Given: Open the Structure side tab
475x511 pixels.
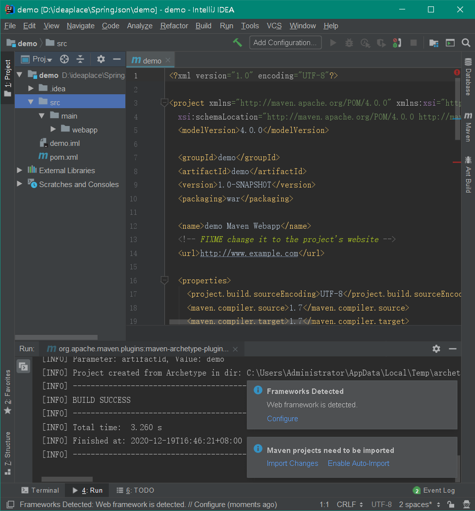Looking at the screenshot, I should tap(7, 453).
